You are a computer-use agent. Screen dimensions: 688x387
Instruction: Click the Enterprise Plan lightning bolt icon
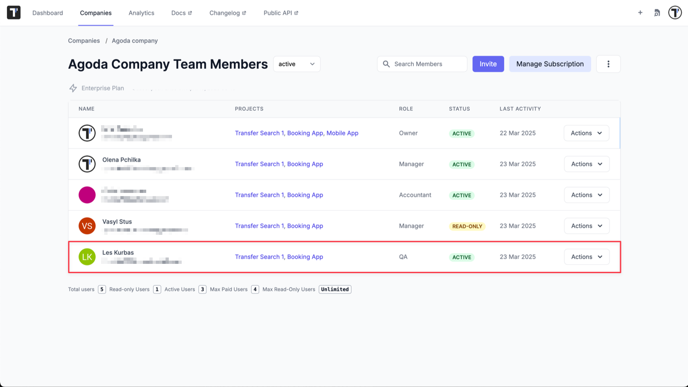73,88
